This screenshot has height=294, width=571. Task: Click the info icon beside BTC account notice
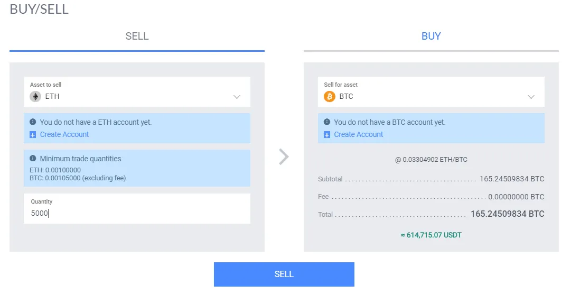click(x=327, y=122)
